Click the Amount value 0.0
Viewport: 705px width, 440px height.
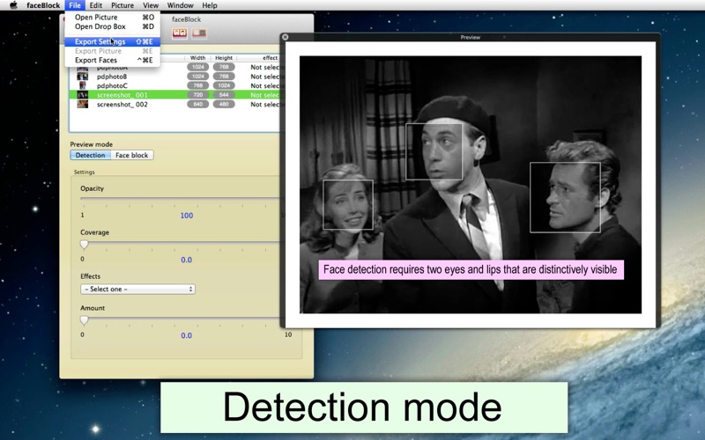click(186, 335)
